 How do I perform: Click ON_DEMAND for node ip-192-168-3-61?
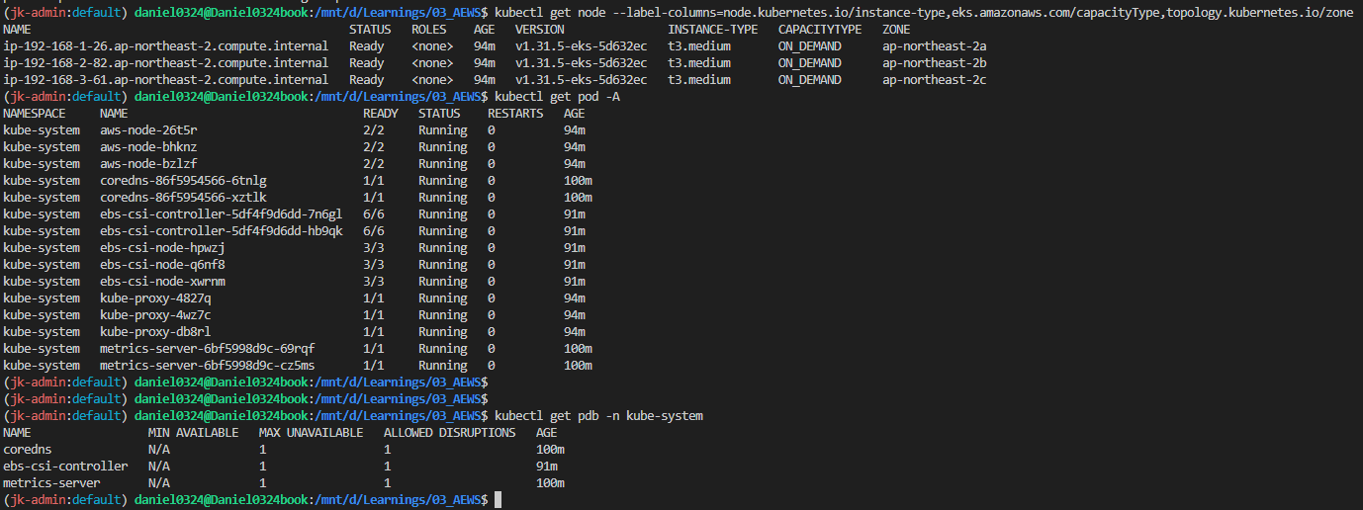pyautogui.click(x=810, y=80)
